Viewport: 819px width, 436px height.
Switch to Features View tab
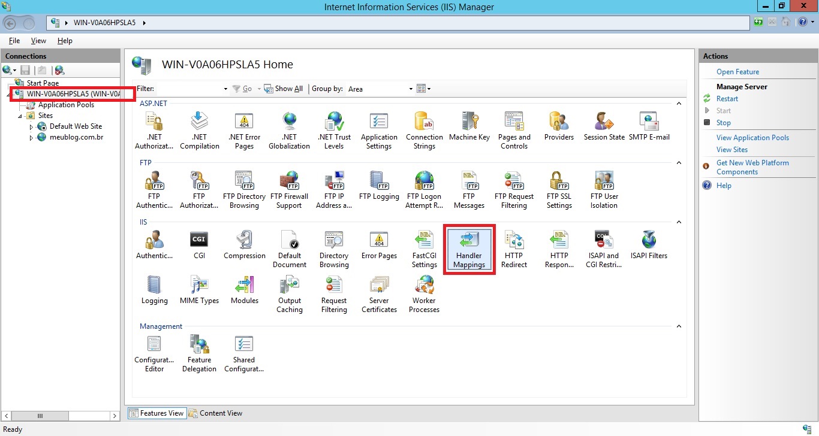click(x=156, y=413)
